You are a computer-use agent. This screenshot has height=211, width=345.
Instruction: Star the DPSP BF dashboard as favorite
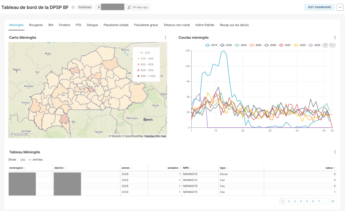coord(73,7)
